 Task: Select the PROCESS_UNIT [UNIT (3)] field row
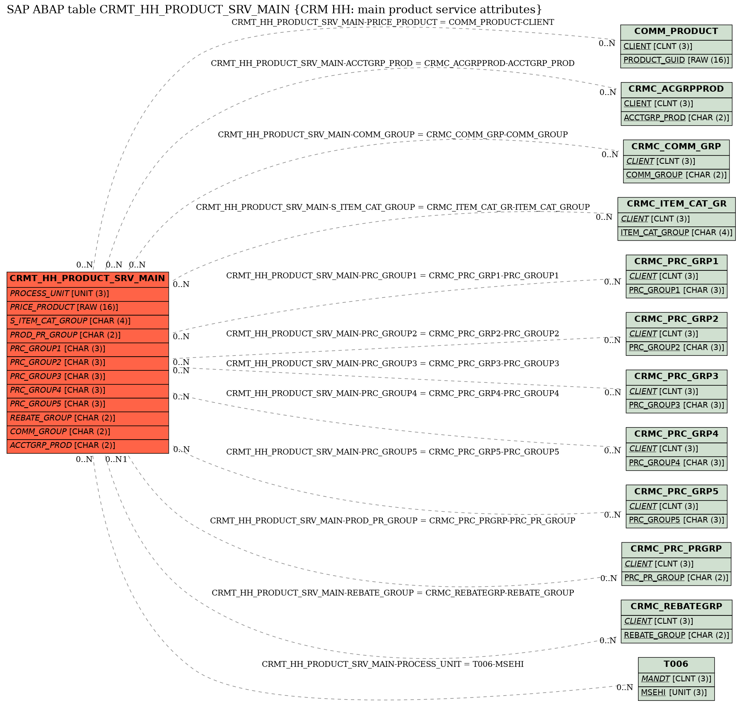88,294
